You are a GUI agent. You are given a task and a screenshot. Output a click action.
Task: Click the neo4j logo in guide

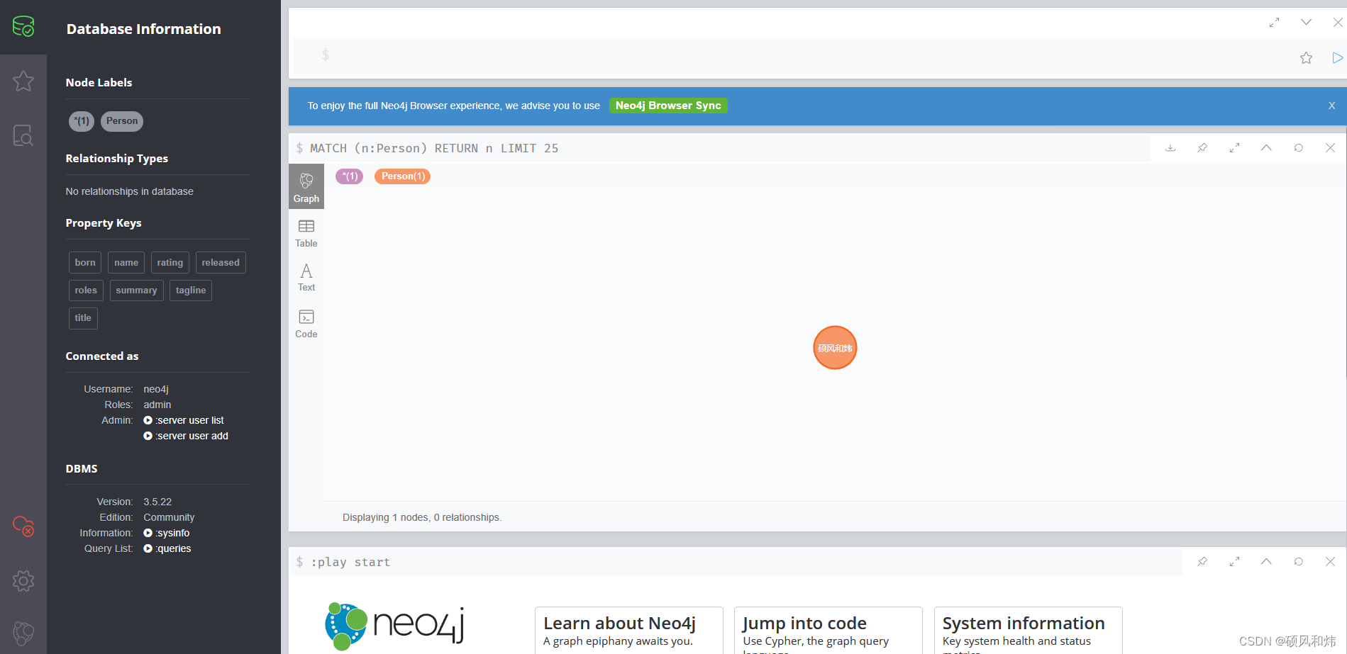click(x=394, y=626)
